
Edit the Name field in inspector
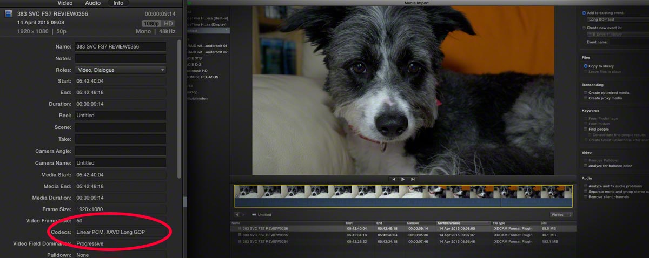[120, 47]
